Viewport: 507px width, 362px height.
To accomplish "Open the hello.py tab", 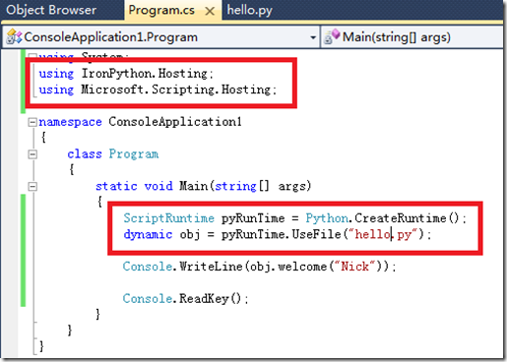I will coord(250,10).
